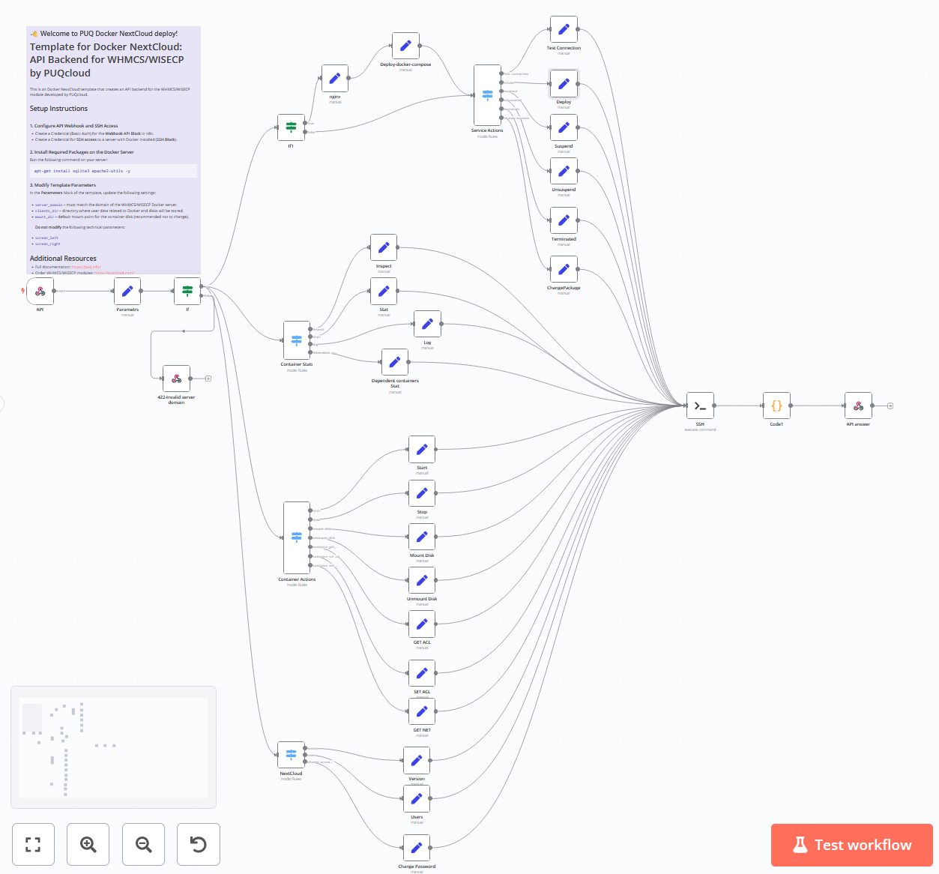Open the Mount Disk node
The height and width of the screenshot is (874, 939).
click(422, 536)
